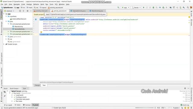The height and width of the screenshot is (109, 193).
Task: Click the Collapse All icon in Project panel
Action: point(24,11)
